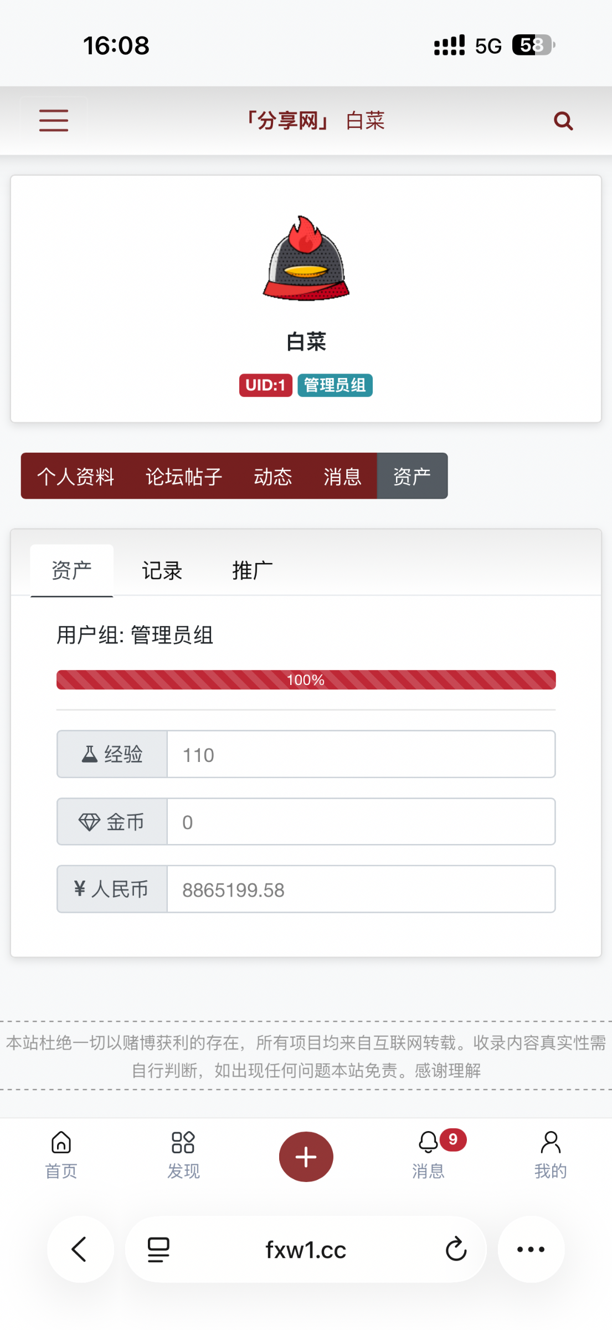Reload page with browser refresh icon
Image resolution: width=612 pixels, height=1330 pixels.
point(456,1249)
